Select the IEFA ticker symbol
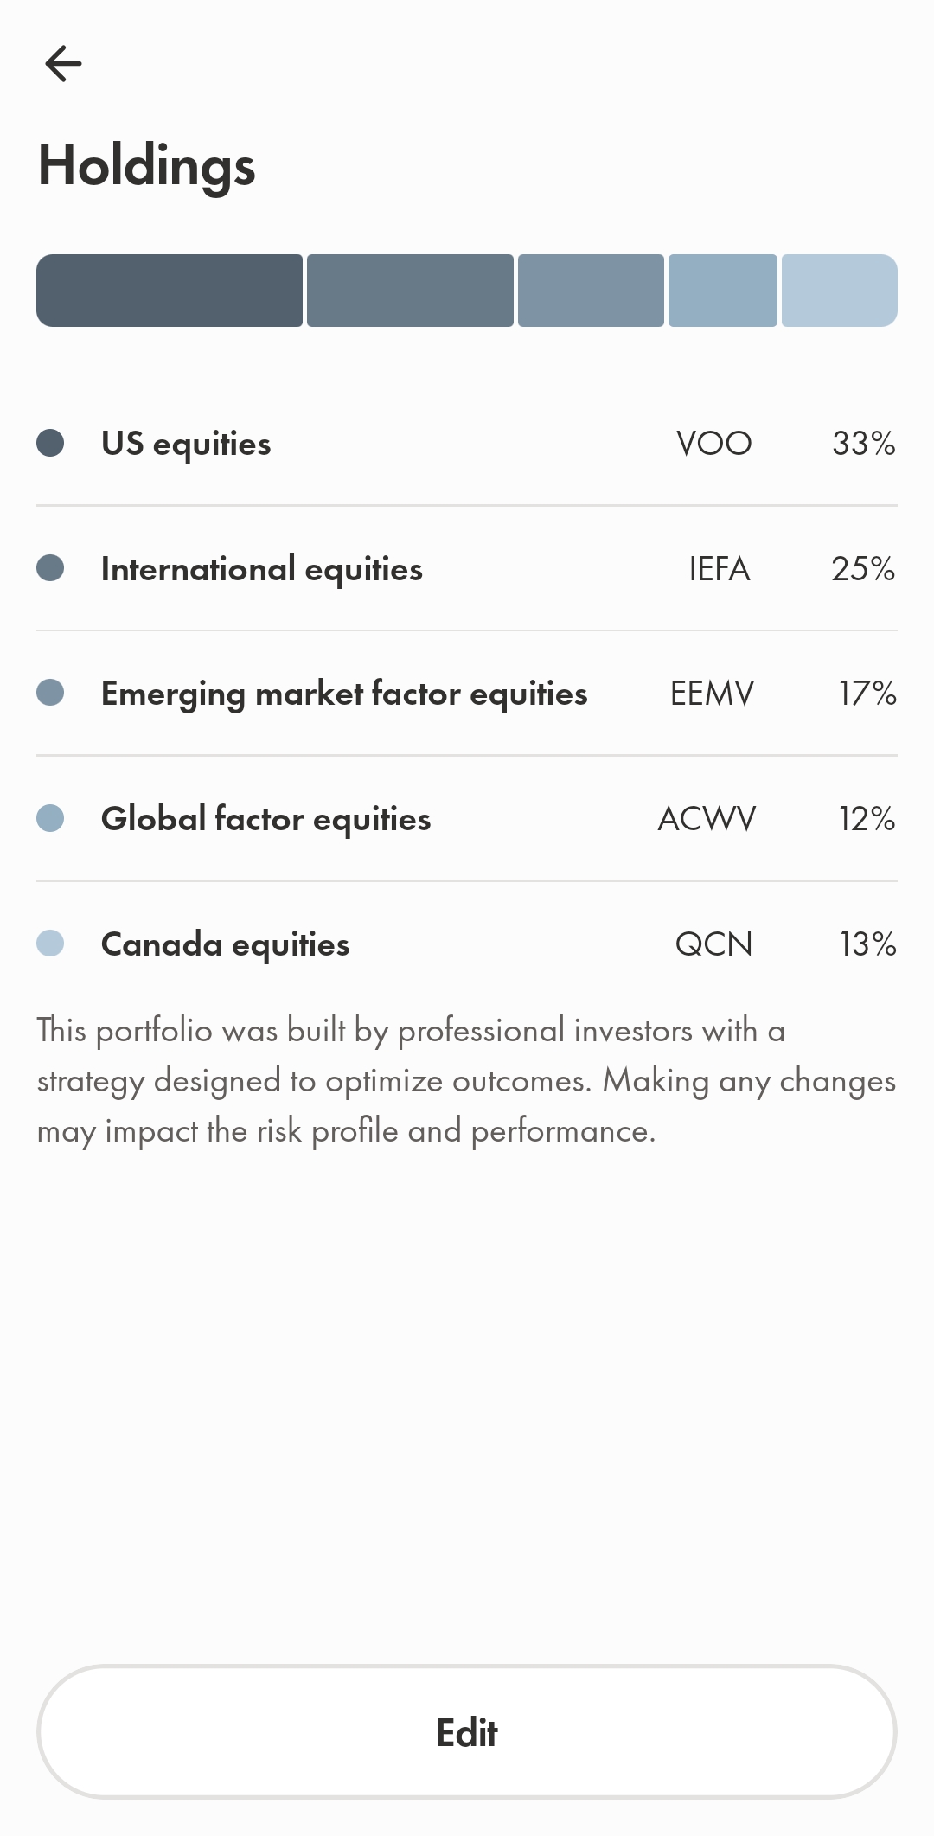934x1836 pixels. click(720, 569)
